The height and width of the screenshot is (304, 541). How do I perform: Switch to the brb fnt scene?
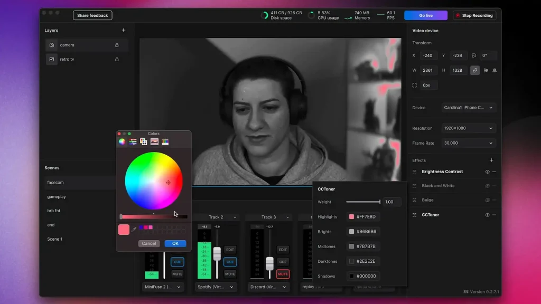pos(53,210)
